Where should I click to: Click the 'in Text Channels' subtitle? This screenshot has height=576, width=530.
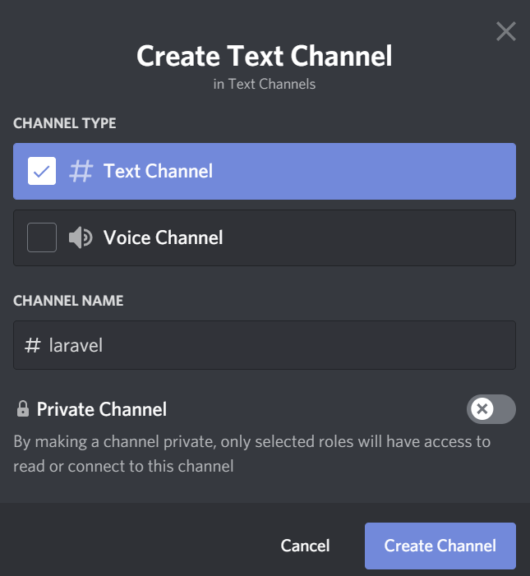[x=265, y=84]
